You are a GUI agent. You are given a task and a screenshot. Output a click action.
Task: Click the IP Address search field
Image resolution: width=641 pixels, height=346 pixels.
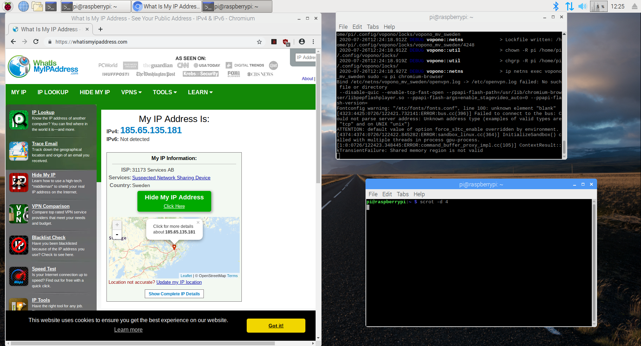pos(305,57)
